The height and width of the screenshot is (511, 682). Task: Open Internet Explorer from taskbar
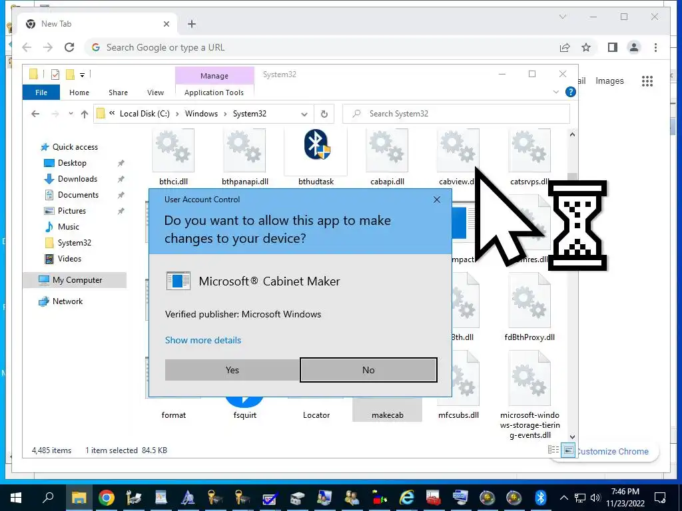(x=407, y=498)
